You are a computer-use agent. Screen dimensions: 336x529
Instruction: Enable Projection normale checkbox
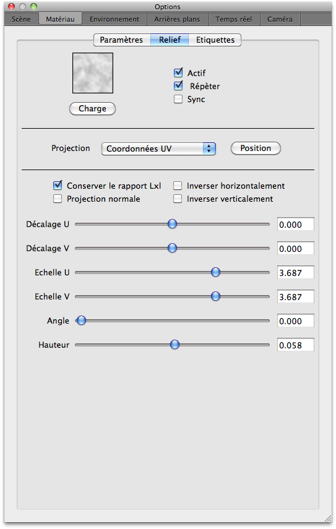58,199
